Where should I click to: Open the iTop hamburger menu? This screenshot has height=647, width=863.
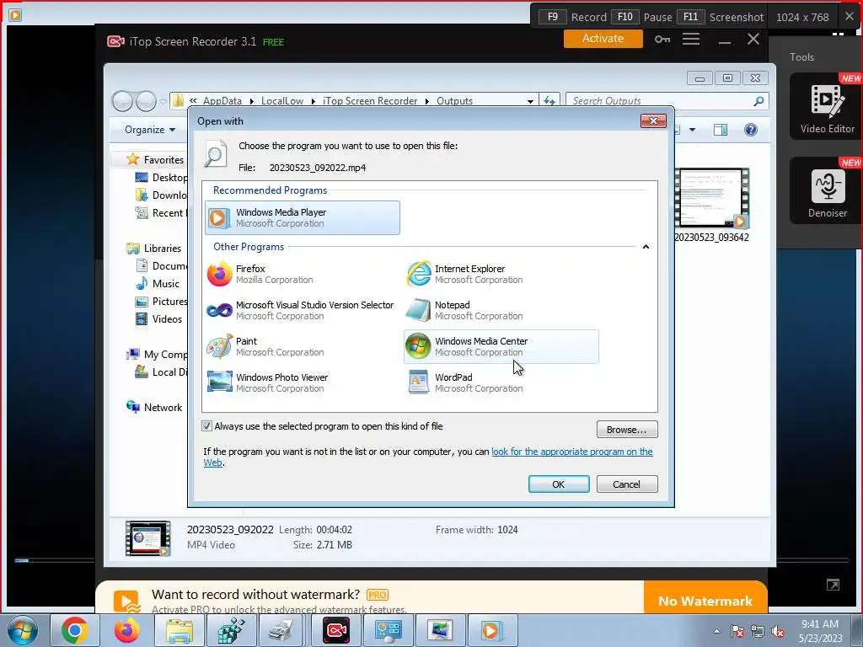[691, 39]
